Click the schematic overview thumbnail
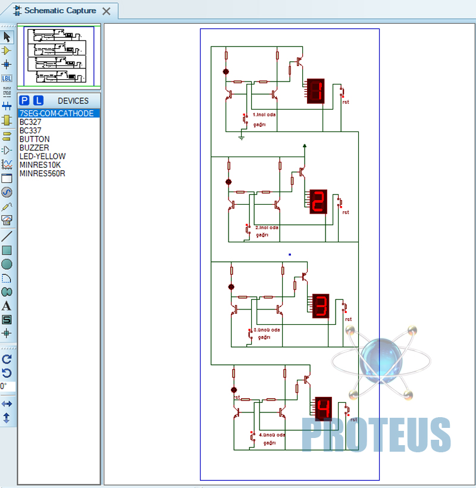This screenshot has height=488, width=476. pos(59,56)
